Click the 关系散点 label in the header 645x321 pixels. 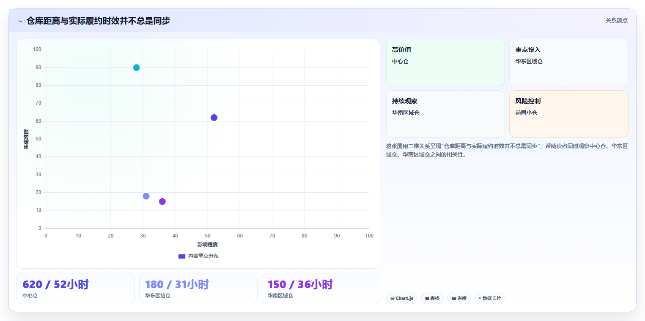617,20
